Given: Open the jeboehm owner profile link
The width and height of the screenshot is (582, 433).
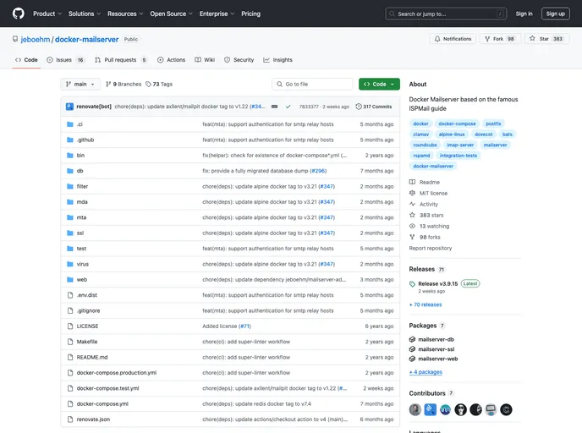Looking at the screenshot, I should pos(36,40).
